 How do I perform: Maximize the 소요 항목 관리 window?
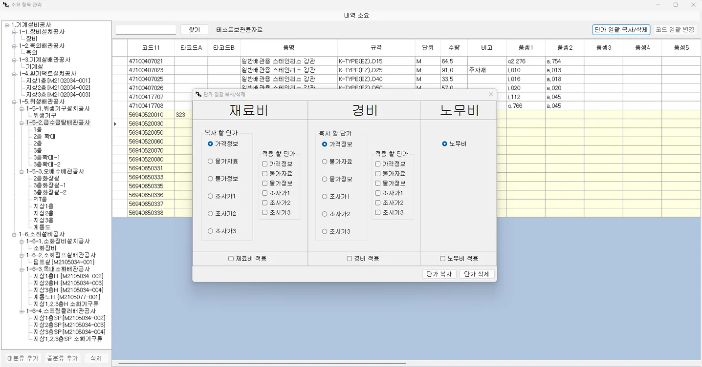676,5
